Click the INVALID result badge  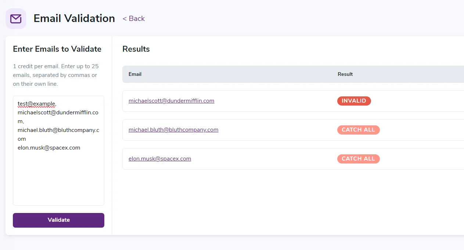(x=354, y=101)
